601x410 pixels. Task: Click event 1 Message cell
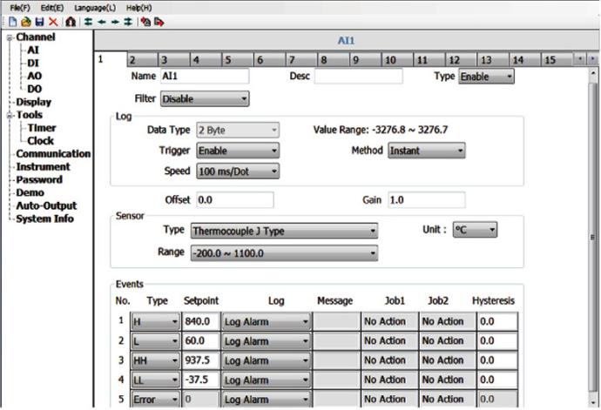tap(336, 321)
